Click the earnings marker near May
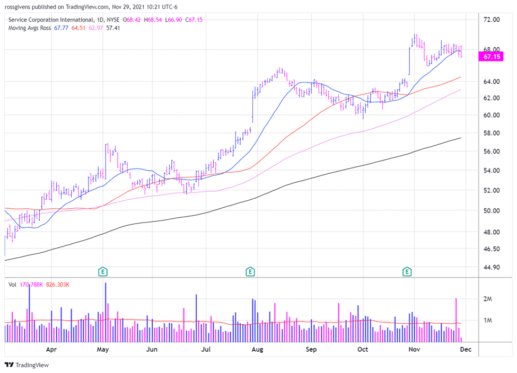Screen dimensions: 517x373 pyautogui.click(x=103, y=272)
